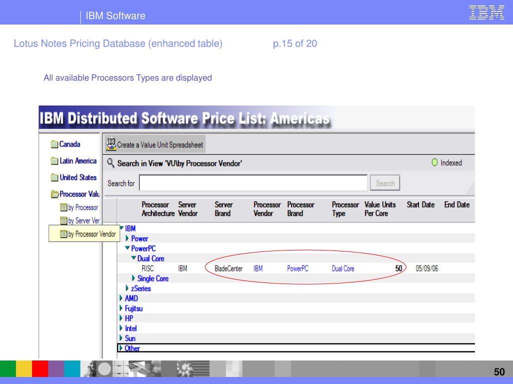
Task: Expand the HP vendor category
Action: point(121,318)
